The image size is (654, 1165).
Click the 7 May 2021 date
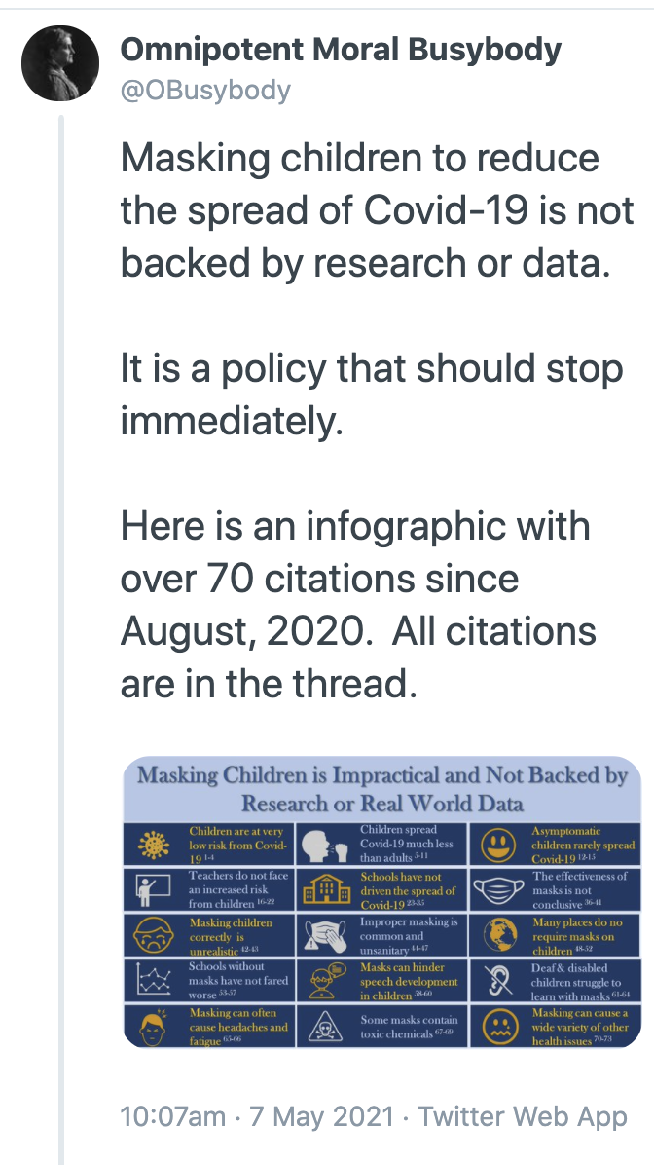pos(321,1116)
